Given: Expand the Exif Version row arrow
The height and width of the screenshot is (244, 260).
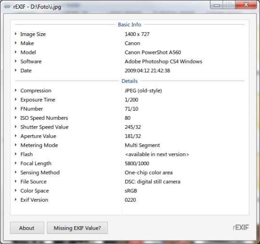Looking at the screenshot, I should (x=15, y=200).
